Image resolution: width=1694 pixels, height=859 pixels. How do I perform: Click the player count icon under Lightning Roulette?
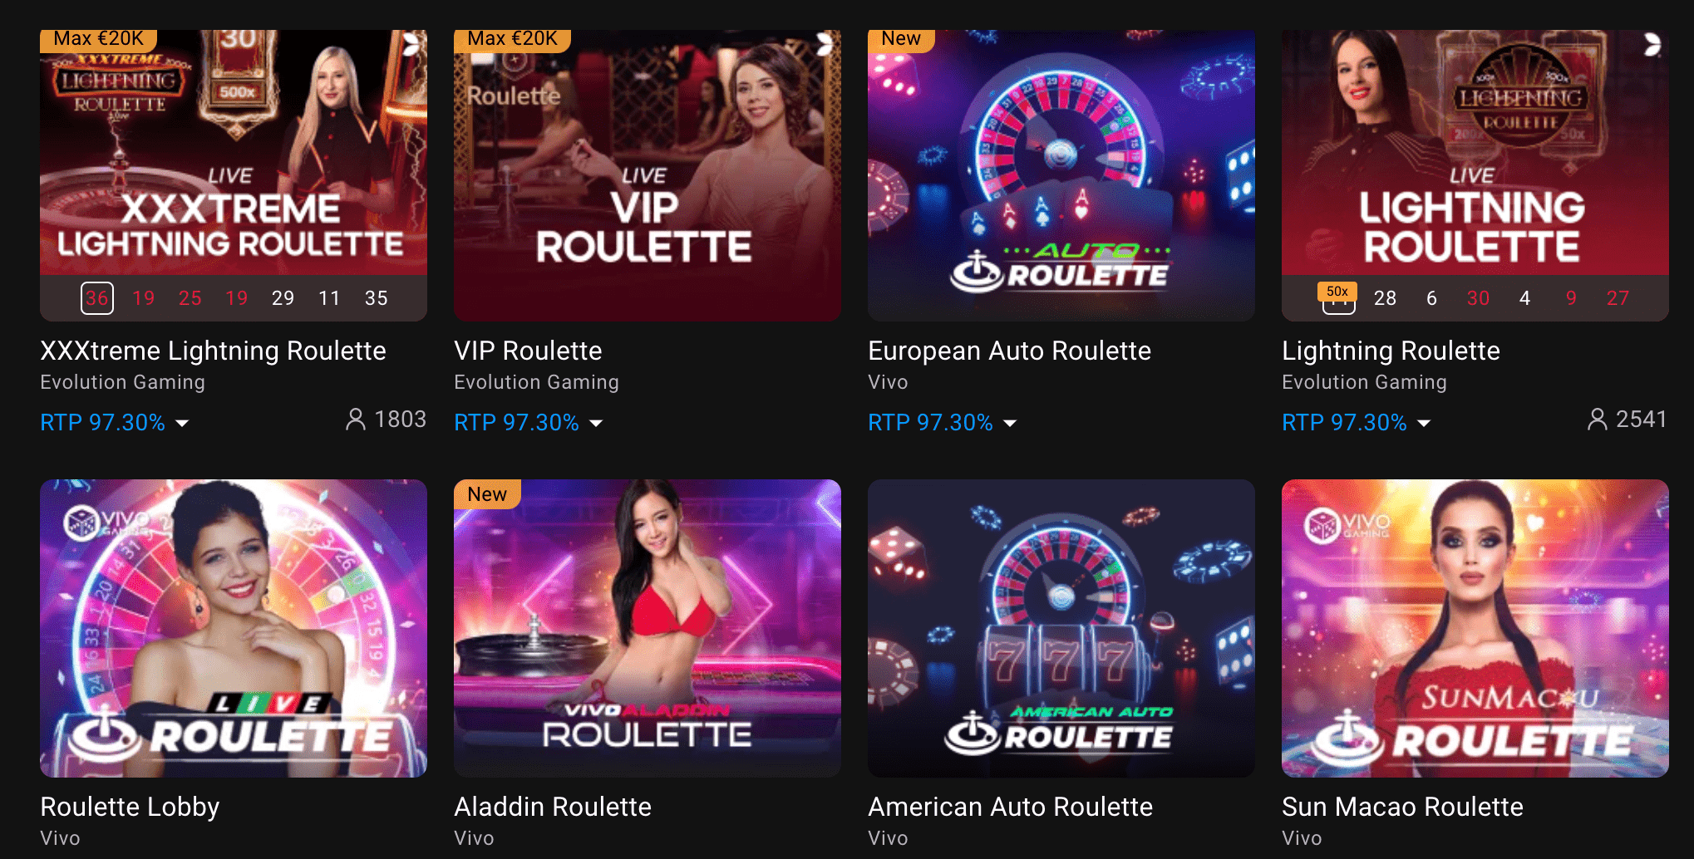coord(1597,420)
